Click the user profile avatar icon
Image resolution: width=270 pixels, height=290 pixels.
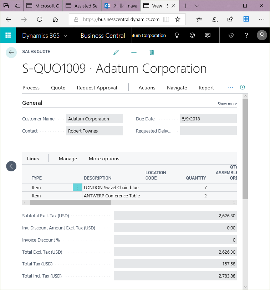point(262,35)
